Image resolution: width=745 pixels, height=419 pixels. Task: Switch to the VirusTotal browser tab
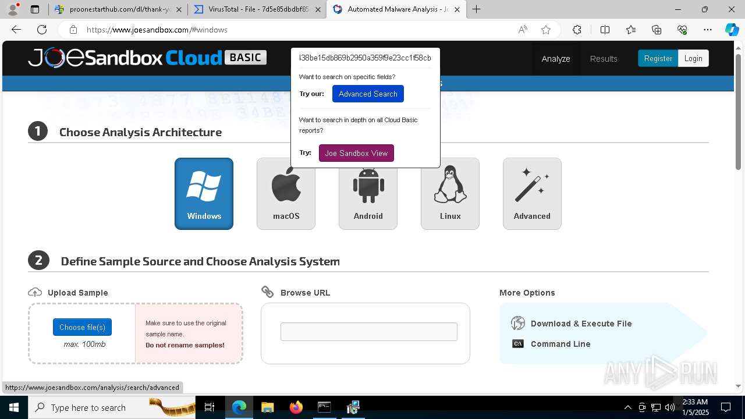pyautogui.click(x=257, y=9)
